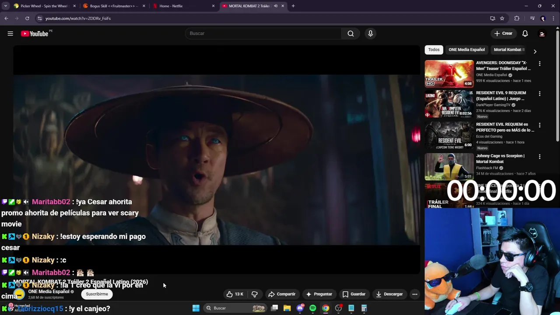Open more actions under the video
This screenshot has height=315, width=560.
point(415,294)
